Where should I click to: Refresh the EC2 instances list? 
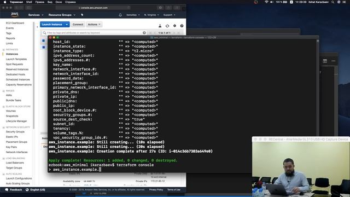click(167, 26)
